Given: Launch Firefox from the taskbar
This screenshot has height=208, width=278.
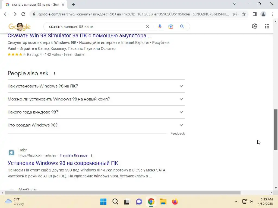Looking at the screenshot, I should point(175,201).
